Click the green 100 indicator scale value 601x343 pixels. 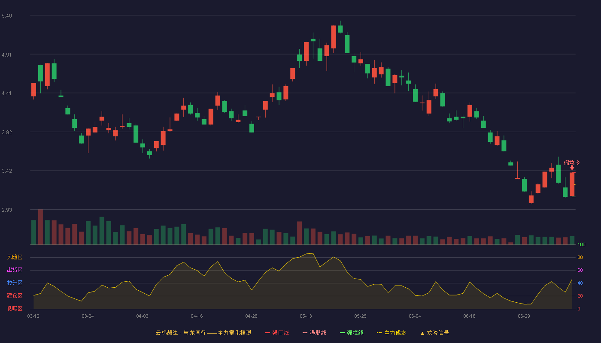pos(581,245)
